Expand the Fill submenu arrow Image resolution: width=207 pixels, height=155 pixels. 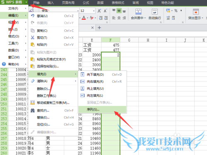click(x=75, y=74)
